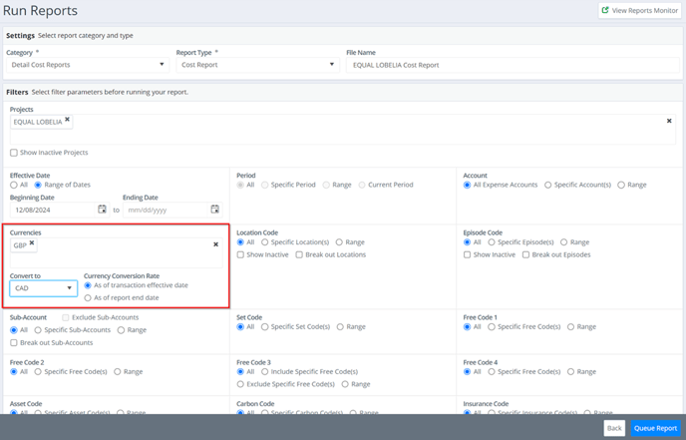
Task: Clear all projects with the X icon
Action: (669, 121)
